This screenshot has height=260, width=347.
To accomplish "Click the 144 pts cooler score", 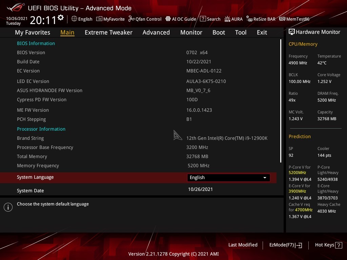I will pyautogui.click(x=324, y=155).
